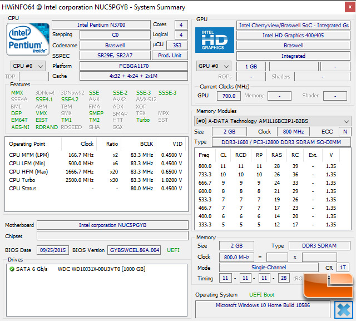Click the Mode Single-Channel field

(x=269, y=268)
